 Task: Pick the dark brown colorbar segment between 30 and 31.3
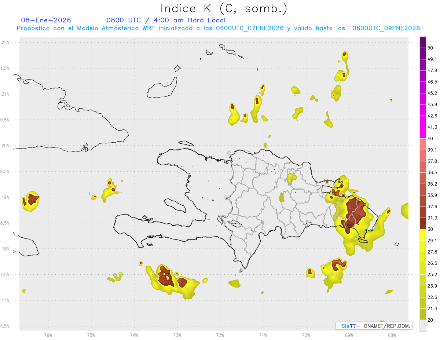423,223
